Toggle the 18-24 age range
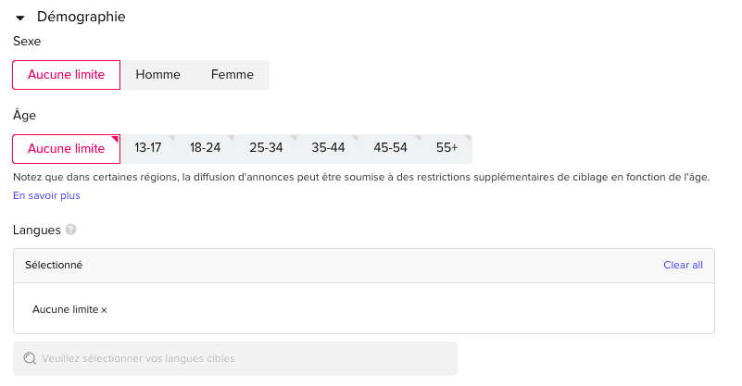This screenshot has height=386, width=742. (205, 148)
